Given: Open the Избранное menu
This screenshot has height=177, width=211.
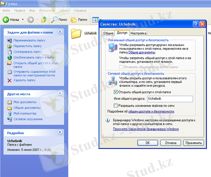Looking at the screenshot, I should pyautogui.click(x=47, y=11).
